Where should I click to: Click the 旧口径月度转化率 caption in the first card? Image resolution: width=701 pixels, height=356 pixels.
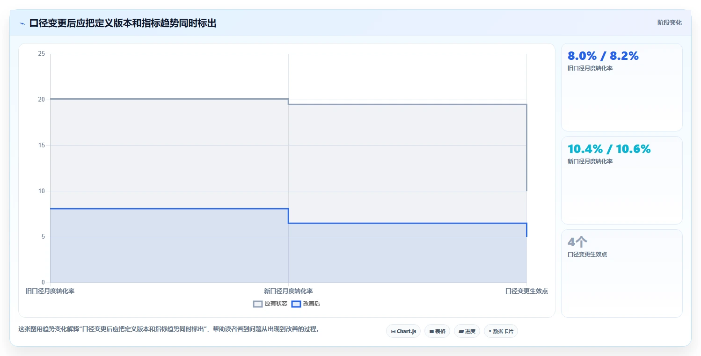590,68
